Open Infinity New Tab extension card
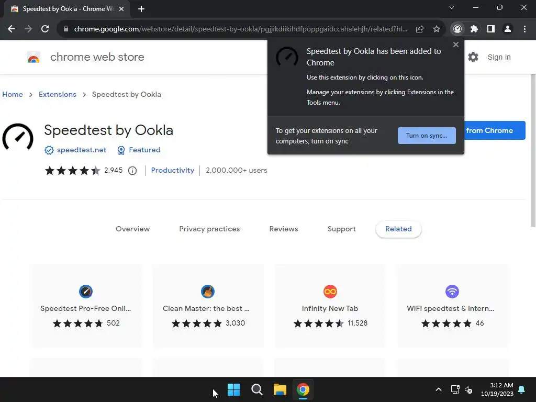536x402 pixels. pyautogui.click(x=330, y=306)
